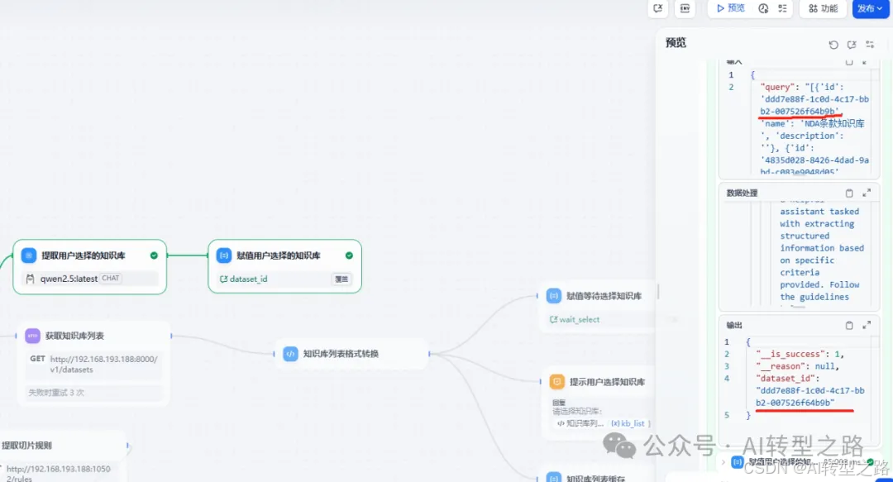Click the copy icon in the 输出 panel
Image resolution: width=893 pixels, height=482 pixels.
(850, 325)
